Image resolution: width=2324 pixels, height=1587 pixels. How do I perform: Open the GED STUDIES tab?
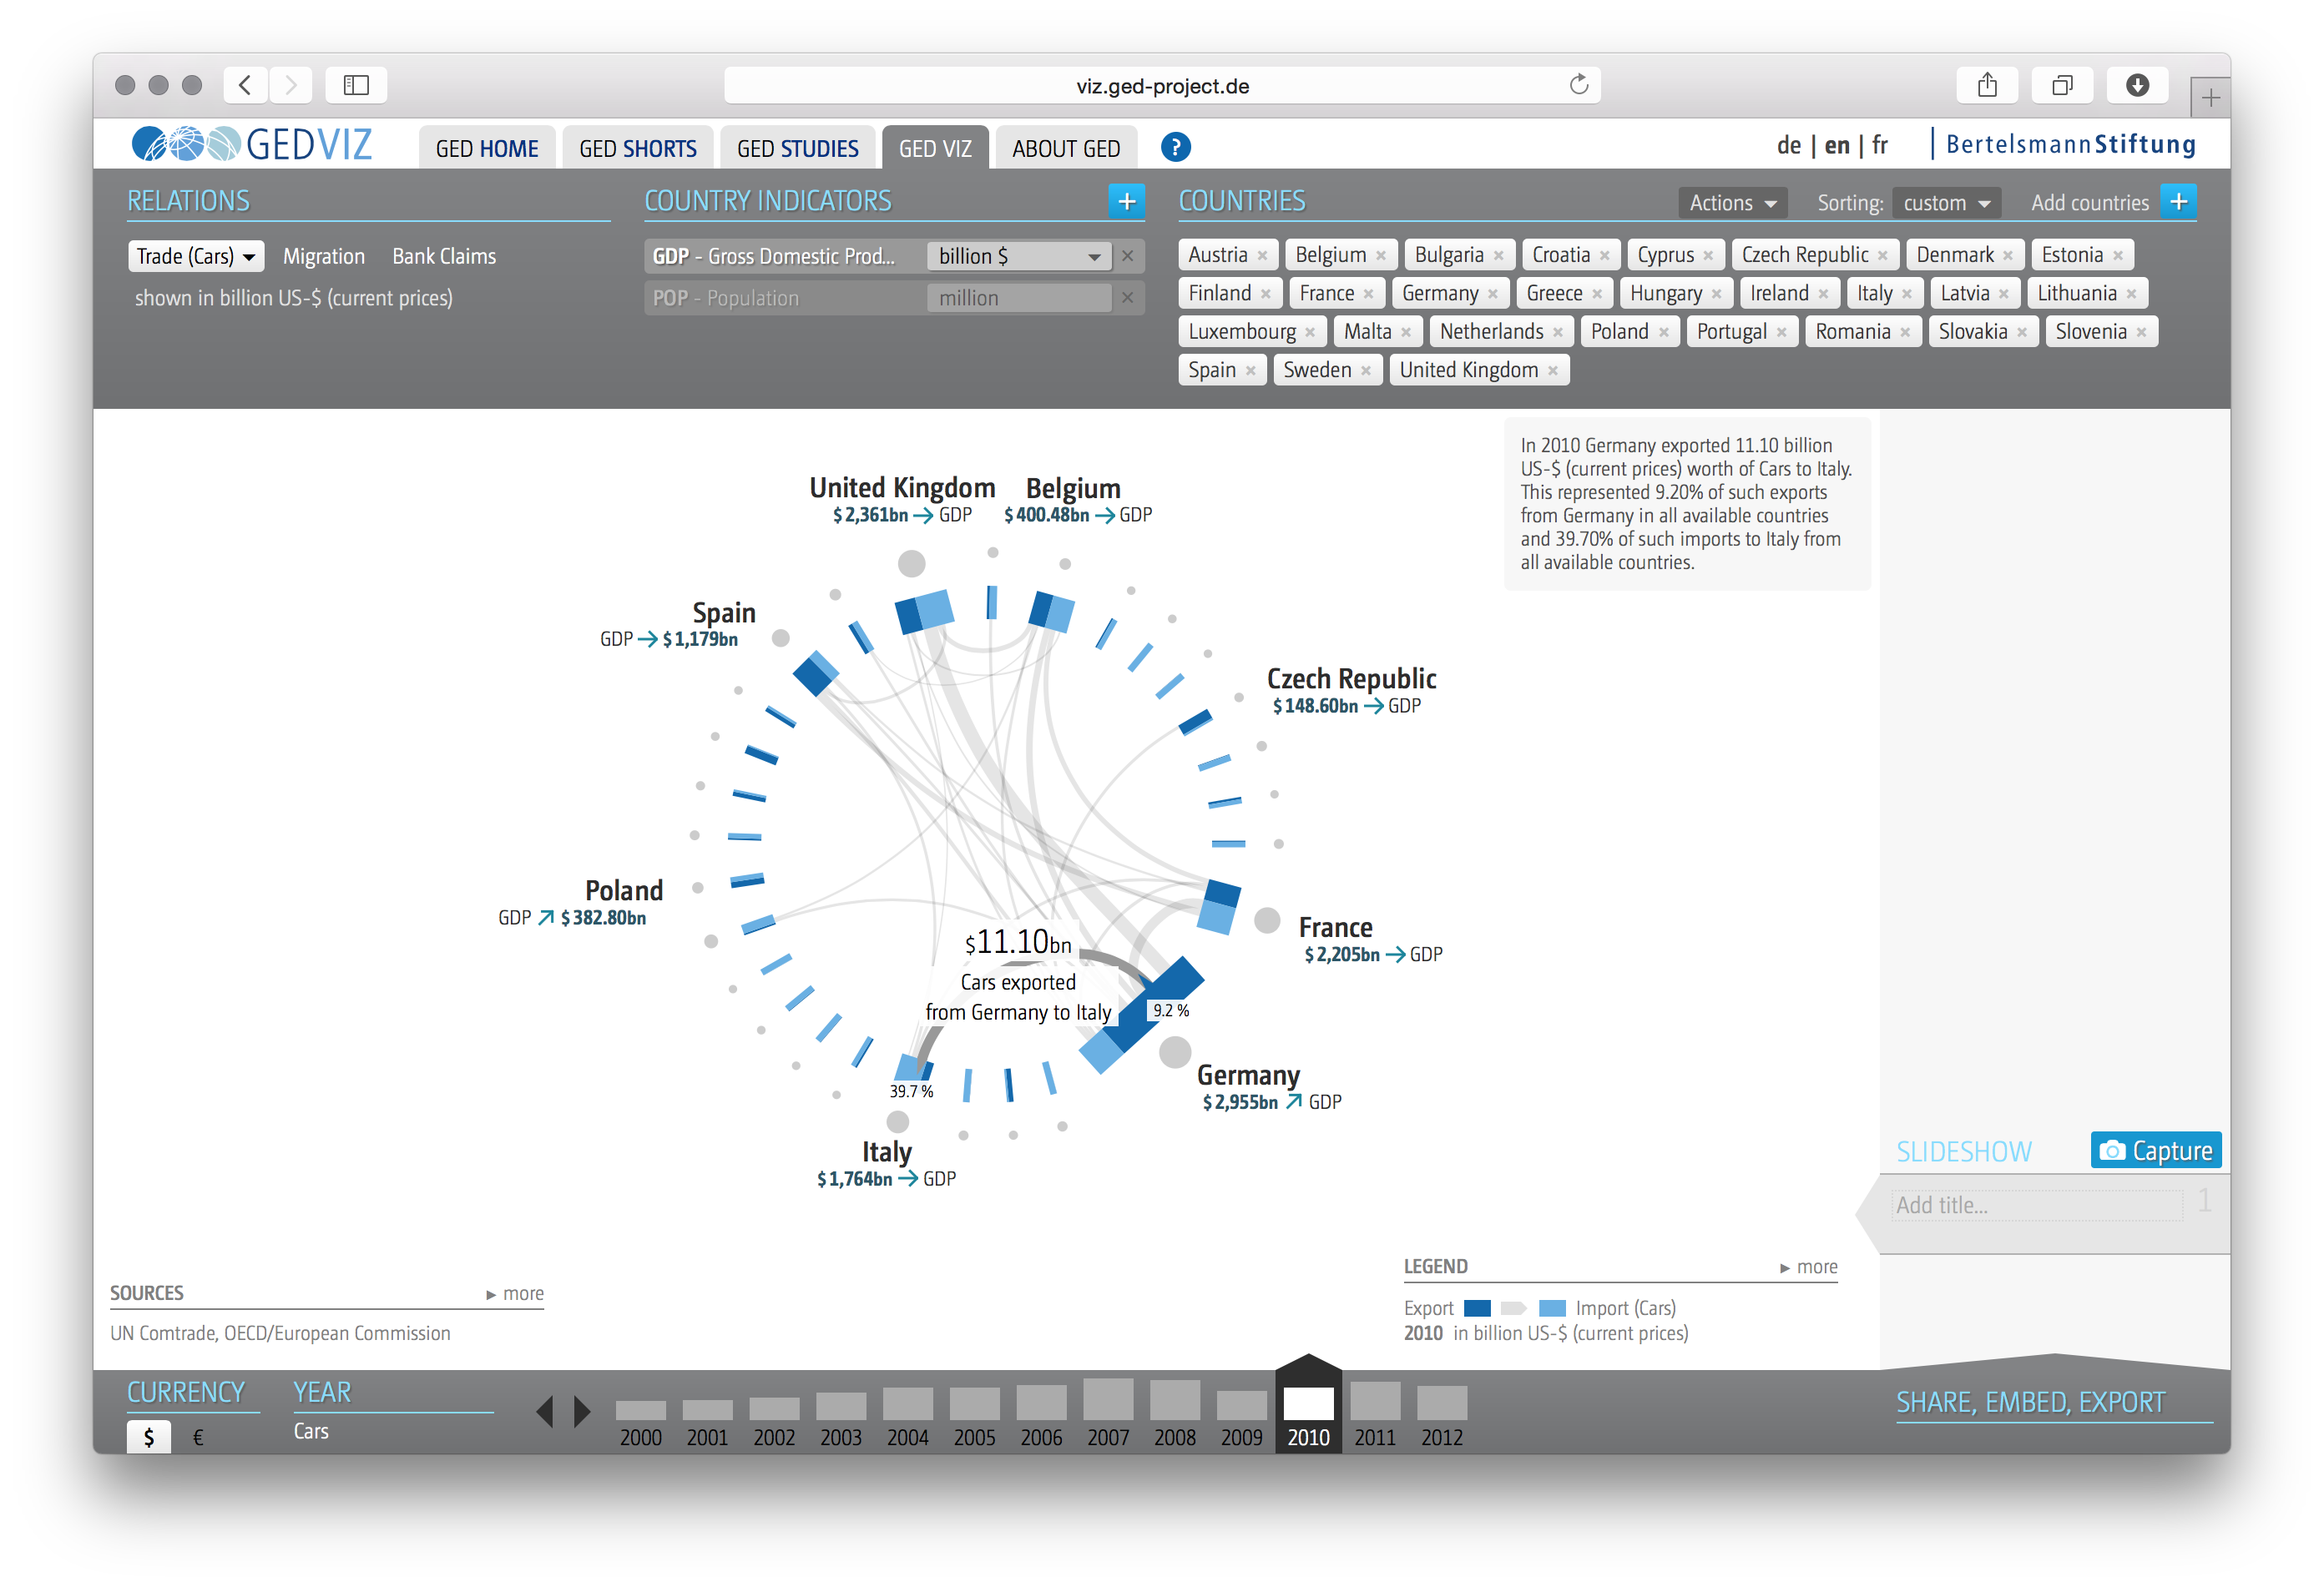pyautogui.click(x=797, y=149)
